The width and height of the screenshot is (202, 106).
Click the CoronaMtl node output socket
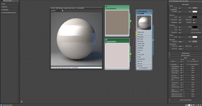pyautogui.click(x=153, y=40)
